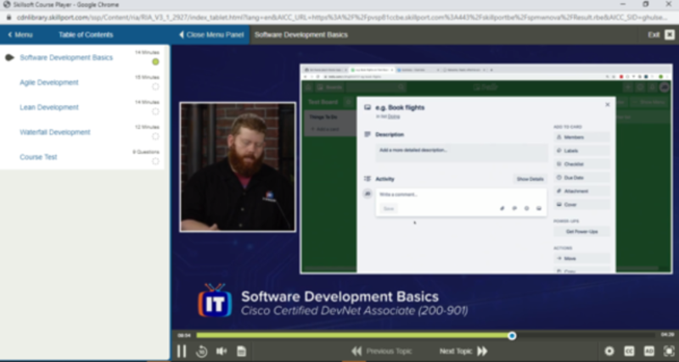Image resolution: width=679 pixels, height=362 pixels.
Task: Click status circle beside Waterfall Development
Action: click(155, 136)
